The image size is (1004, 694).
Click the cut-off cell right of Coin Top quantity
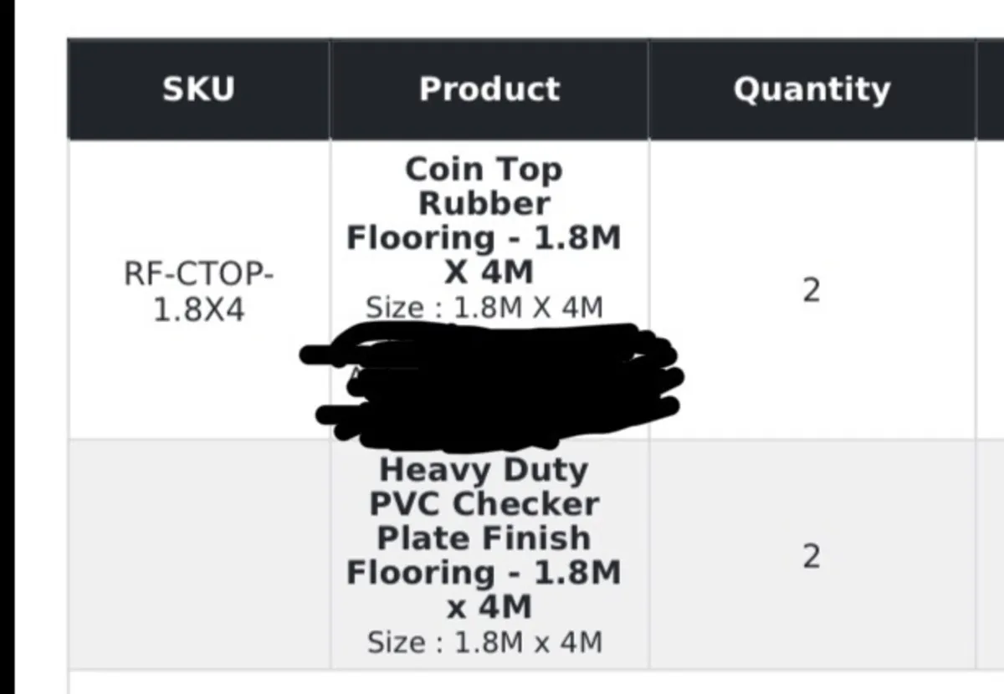[991, 289]
